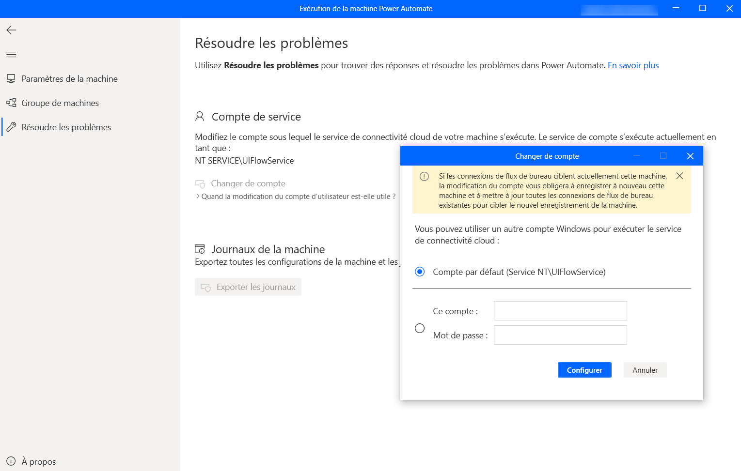Viewport: 741px width, 471px height.
Task: Click the person icon beside Compte de service
Action: (200, 116)
